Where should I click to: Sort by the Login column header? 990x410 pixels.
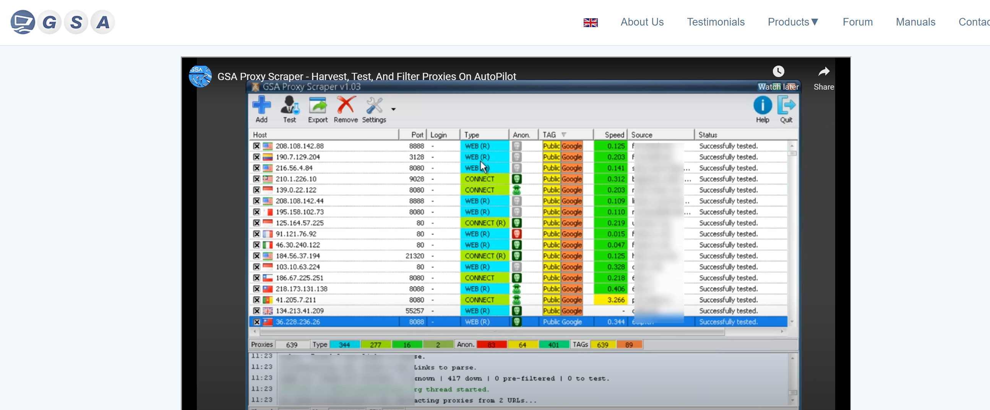[x=443, y=135]
